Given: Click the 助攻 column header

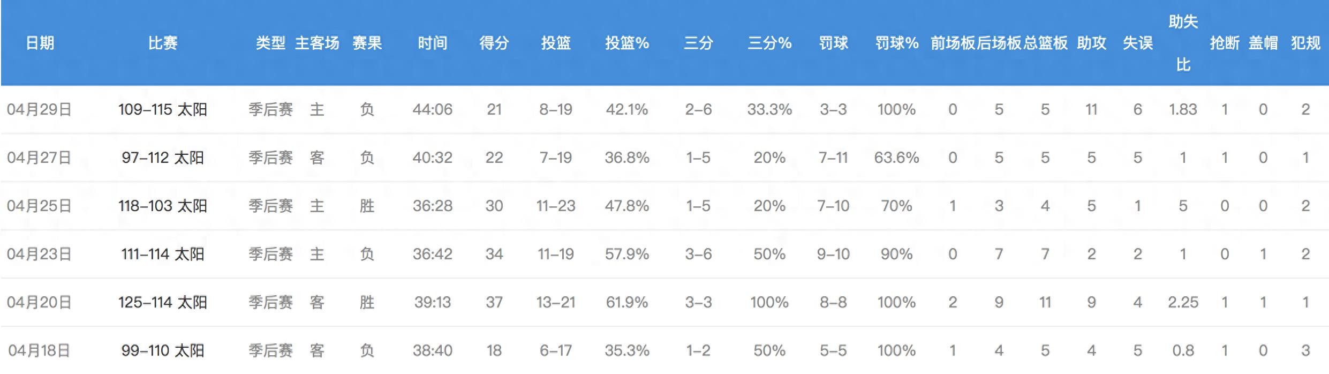Looking at the screenshot, I should coord(1091,43).
